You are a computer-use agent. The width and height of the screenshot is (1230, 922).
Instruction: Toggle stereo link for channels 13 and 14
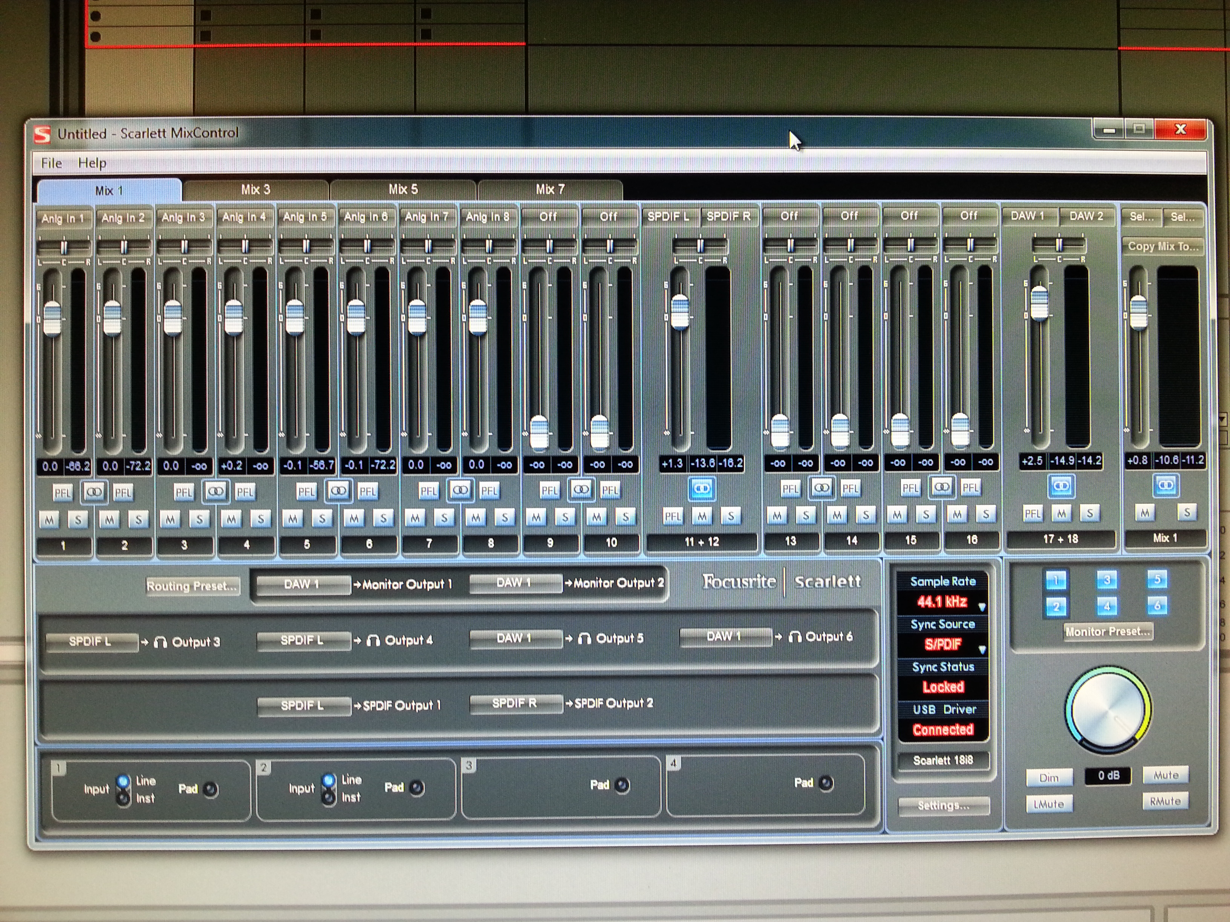(821, 488)
